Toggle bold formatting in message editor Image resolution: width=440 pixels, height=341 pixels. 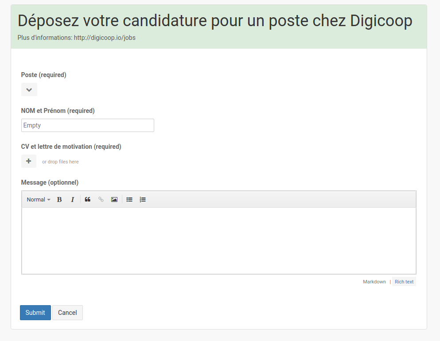(59, 199)
